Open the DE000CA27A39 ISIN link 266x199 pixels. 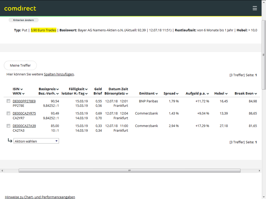pyautogui.click(x=24, y=126)
